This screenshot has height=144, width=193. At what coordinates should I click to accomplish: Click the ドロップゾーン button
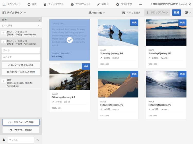(157, 13)
